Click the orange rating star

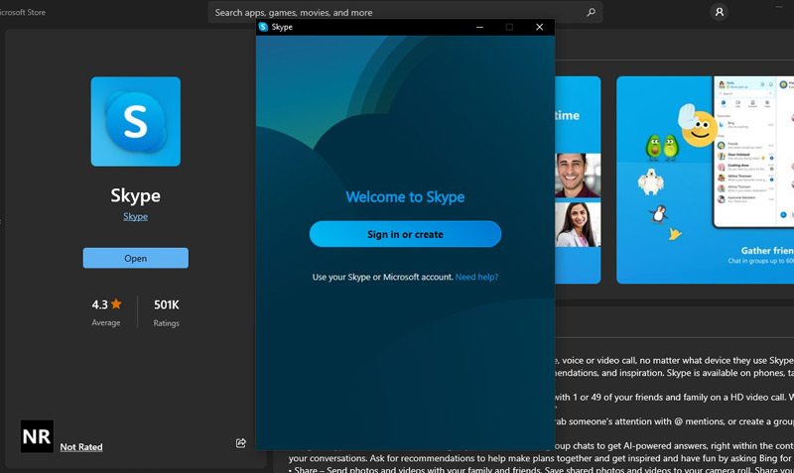point(116,303)
